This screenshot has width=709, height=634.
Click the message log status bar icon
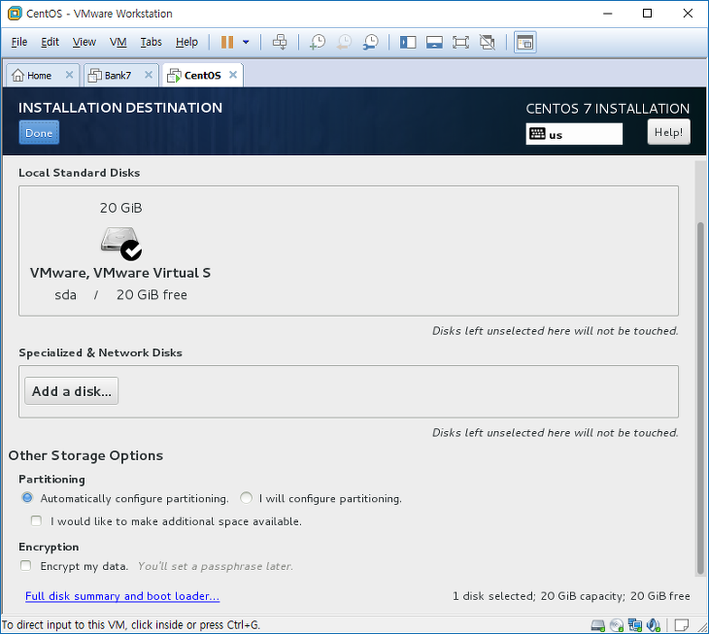click(x=682, y=625)
